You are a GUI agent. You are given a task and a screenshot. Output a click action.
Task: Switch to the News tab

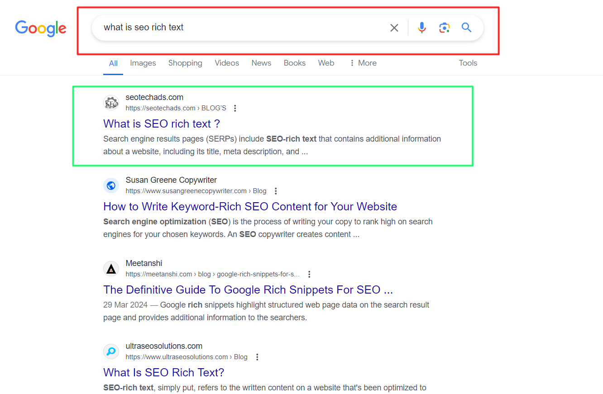click(x=261, y=63)
